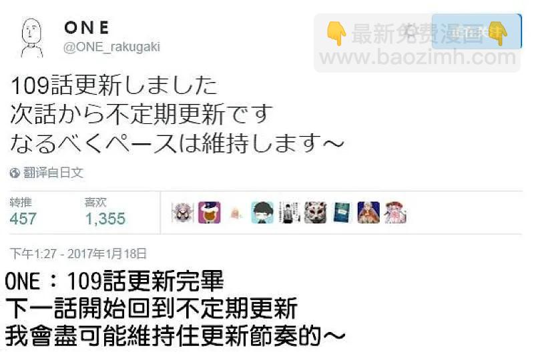Open the first liker avatar with white-haired character
The image size is (534, 354).
pos(182,213)
